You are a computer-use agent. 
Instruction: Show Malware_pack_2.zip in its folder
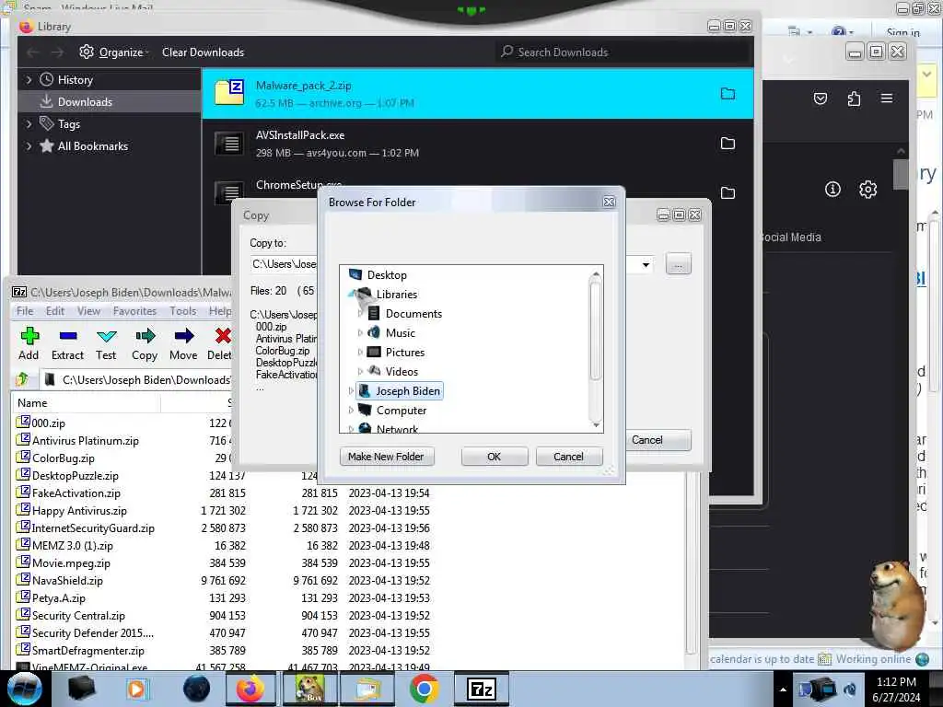pos(728,94)
